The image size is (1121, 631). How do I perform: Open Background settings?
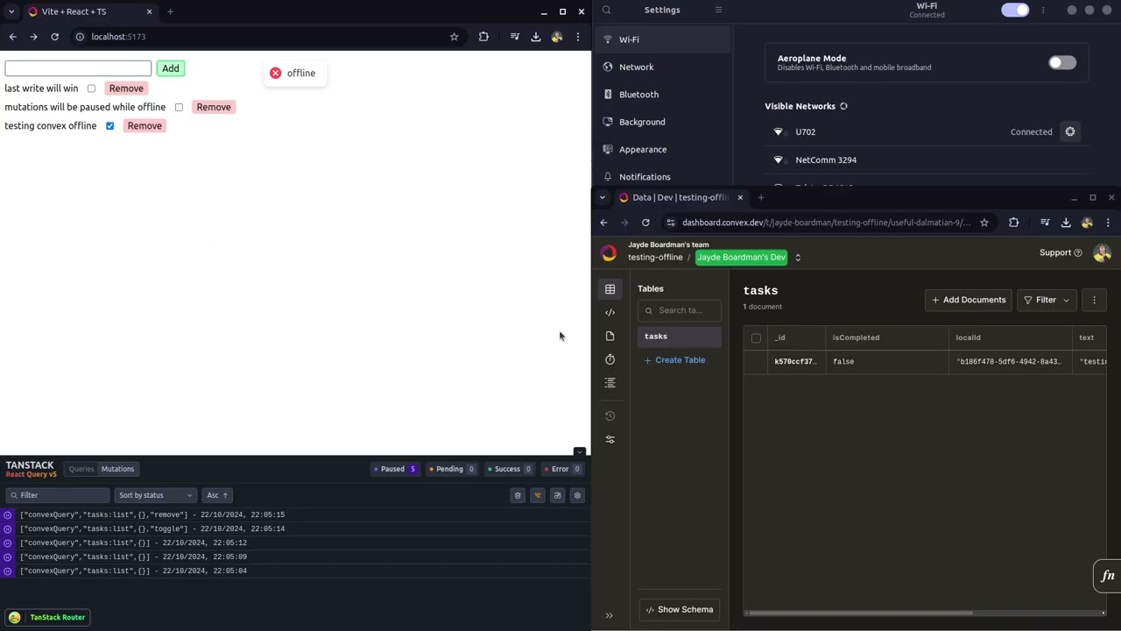tap(662, 122)
